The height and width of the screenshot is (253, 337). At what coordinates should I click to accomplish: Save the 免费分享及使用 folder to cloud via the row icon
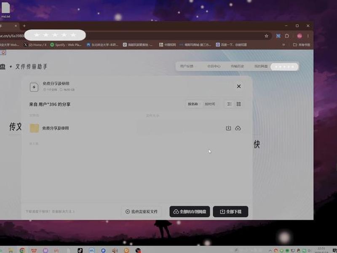pyautogui.click(x=238, y=128)
